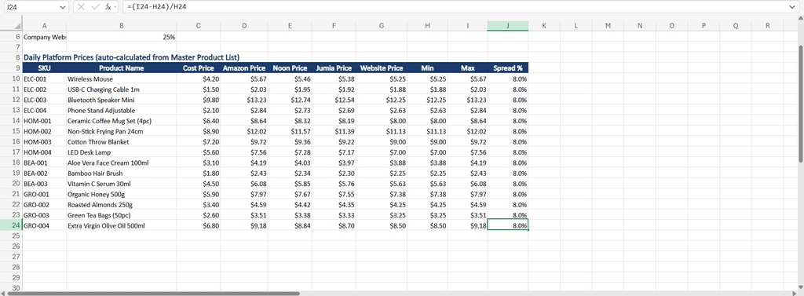Select the $9.18 Max cell in row 24
This screenshot has width=804, height=296.
[x=468, y=225]
